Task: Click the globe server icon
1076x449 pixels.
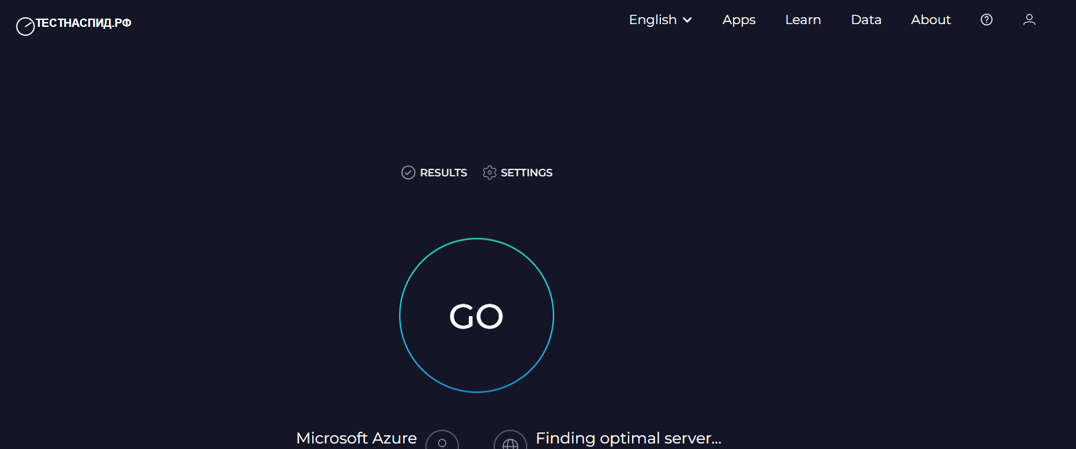Action: [x=510, y=443]
